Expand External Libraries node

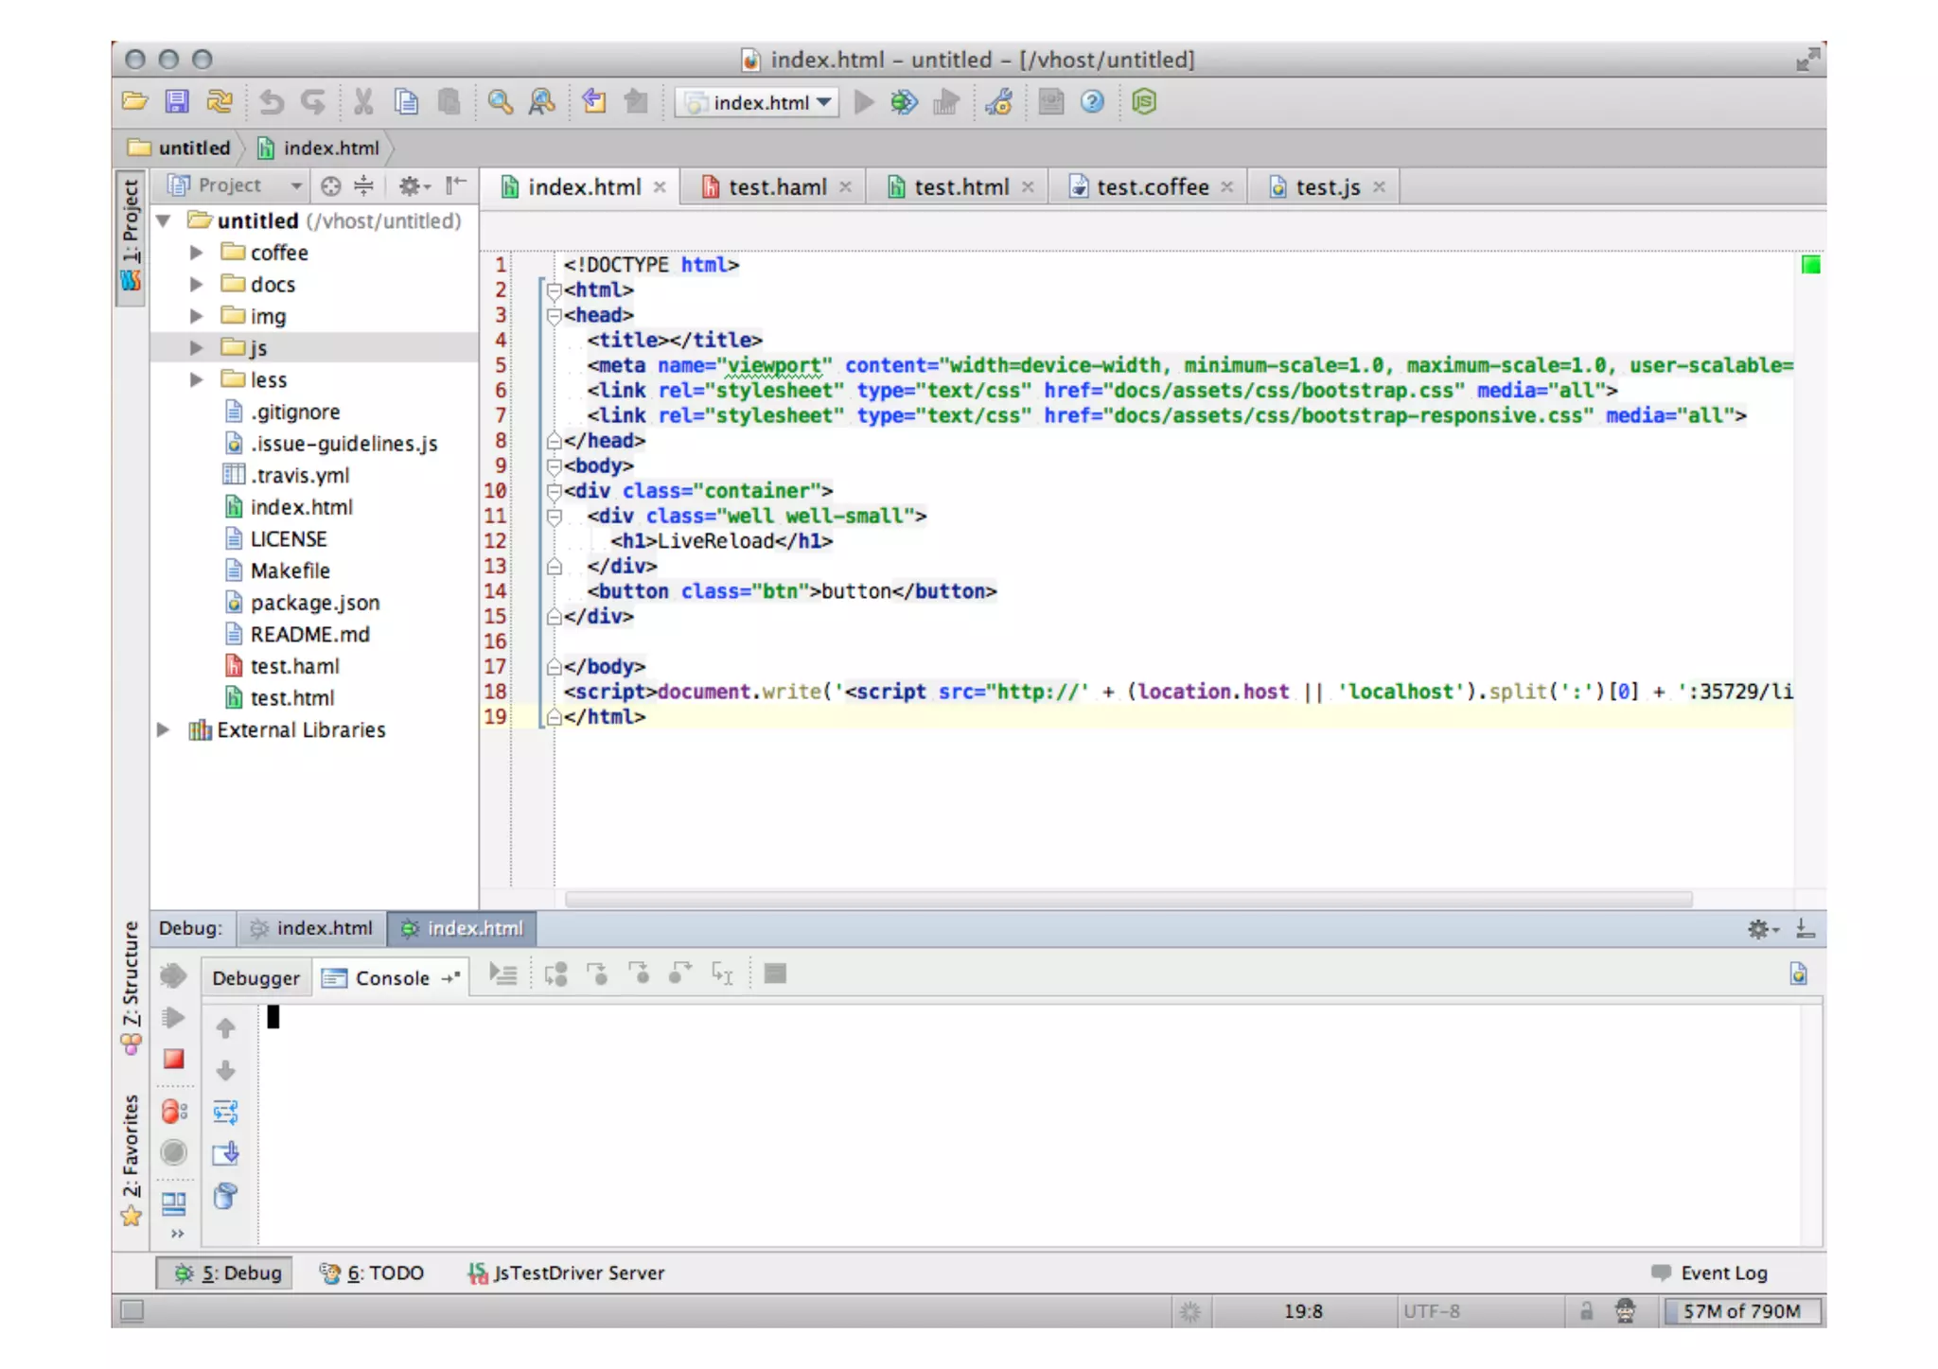pyautogui.click(x=163, y=729)
